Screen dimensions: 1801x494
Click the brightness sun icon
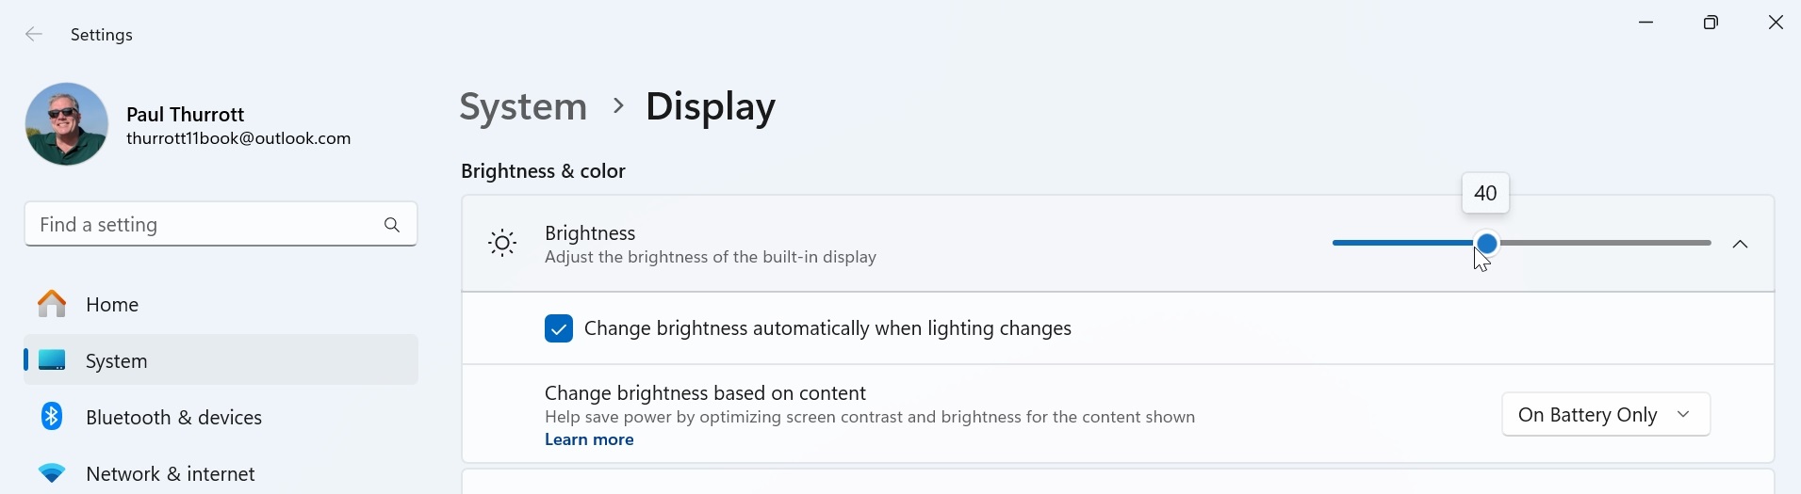pyautogui.click(x=502, y=244)
